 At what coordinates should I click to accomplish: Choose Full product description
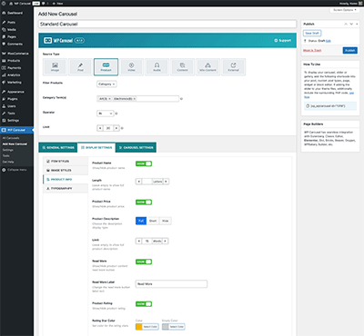coord(141,221)
